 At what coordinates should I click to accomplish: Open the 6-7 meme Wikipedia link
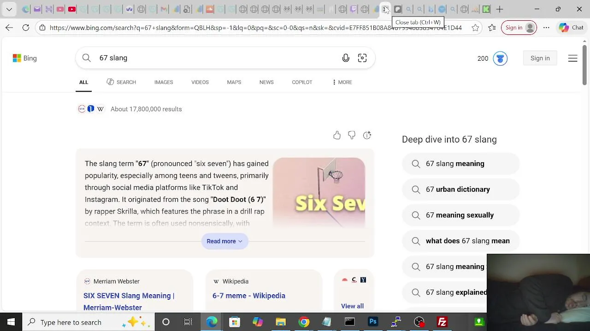tap(249, 296)
